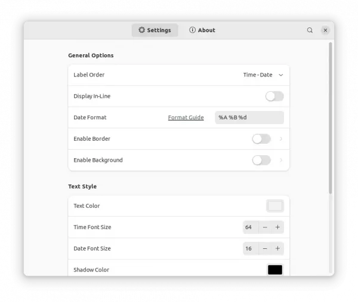Screen dimensions: 358x302
Task: Expand Enable Border options chevron
Action: [281, 139]
